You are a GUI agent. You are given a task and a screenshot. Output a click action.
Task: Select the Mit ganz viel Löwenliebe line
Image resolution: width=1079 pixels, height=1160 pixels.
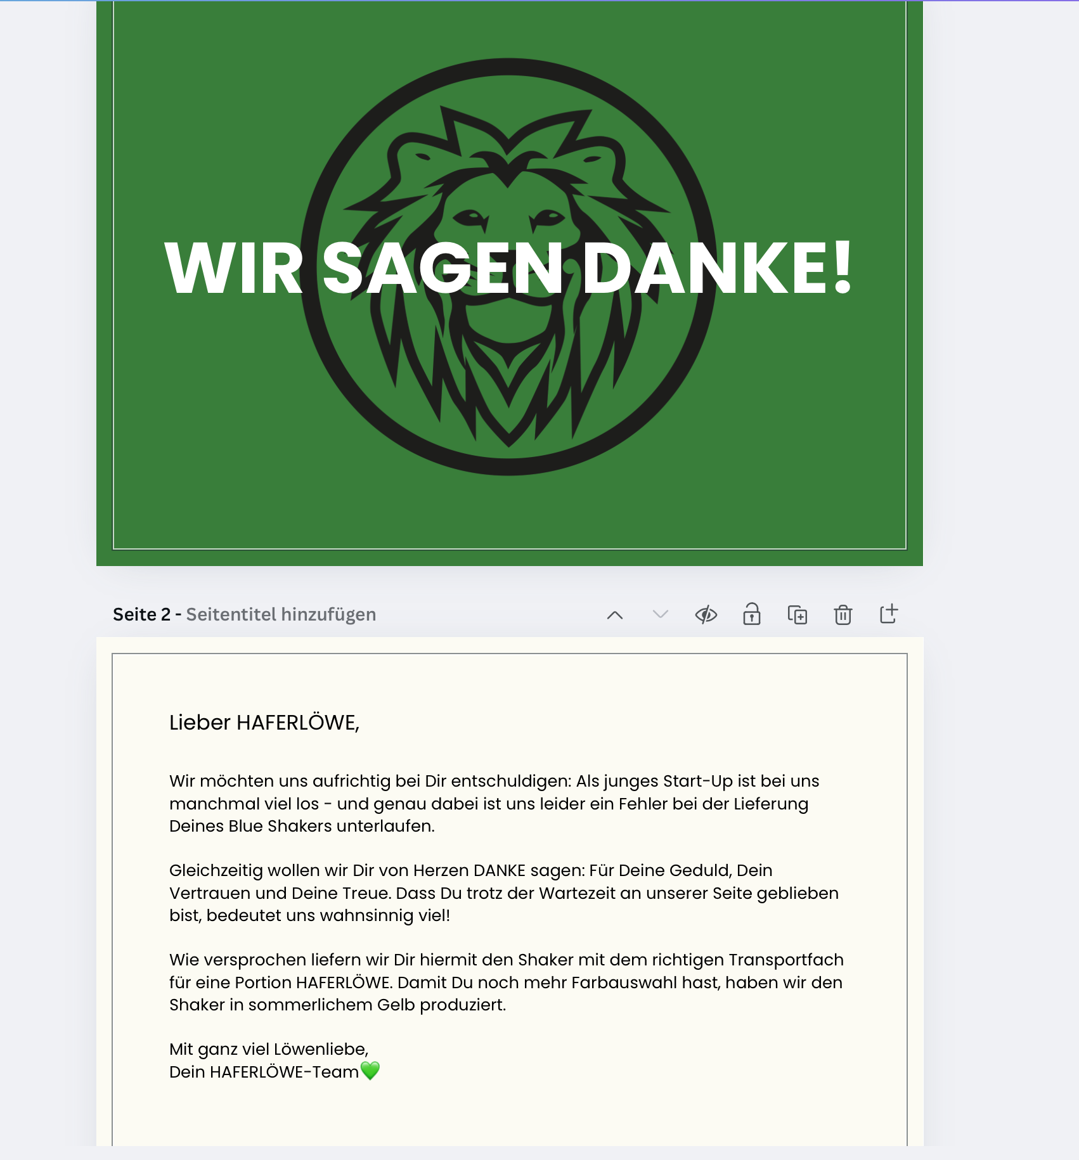(269, 1050)
